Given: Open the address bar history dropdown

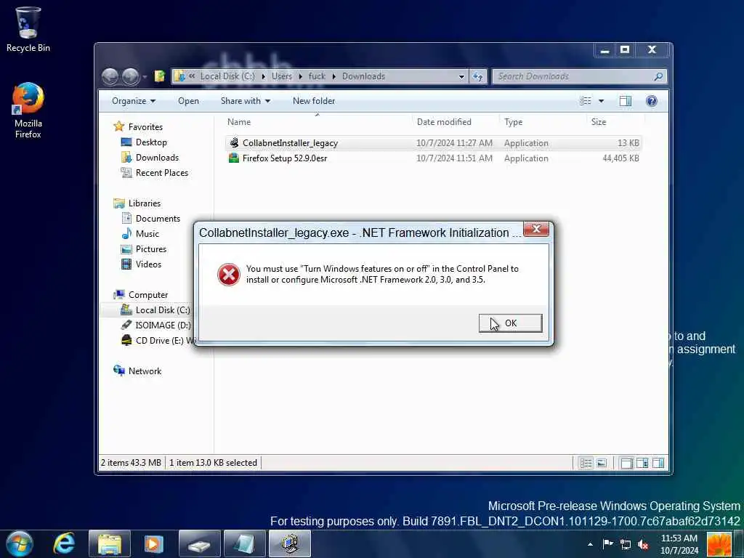Looking at the screenshot, I should (x=461, y=76).
